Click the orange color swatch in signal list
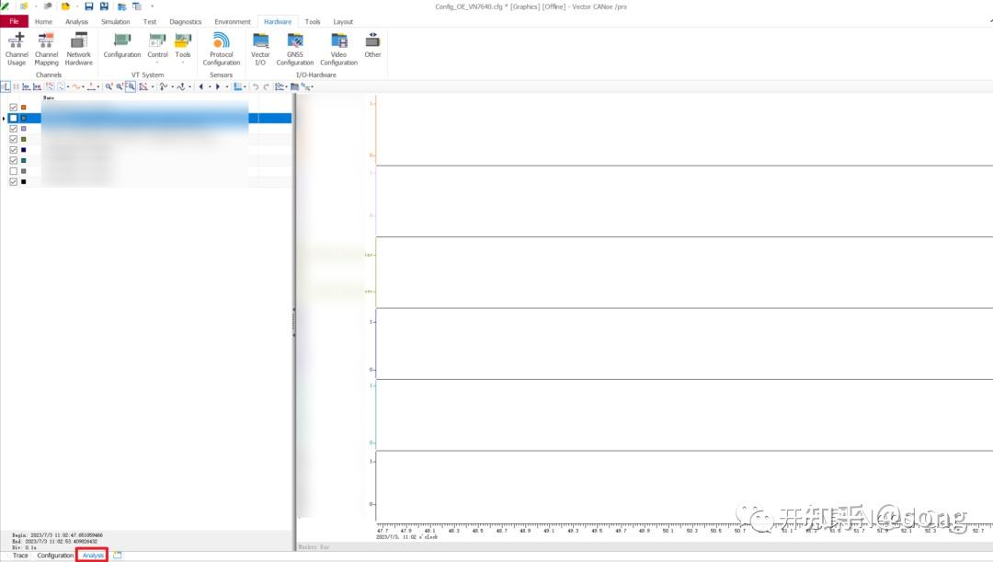Viewport: 993px width, 562px height. [23, 107]
